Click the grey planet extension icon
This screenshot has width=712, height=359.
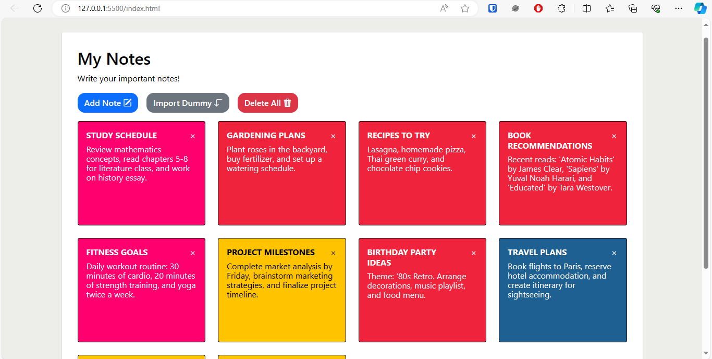515,8
